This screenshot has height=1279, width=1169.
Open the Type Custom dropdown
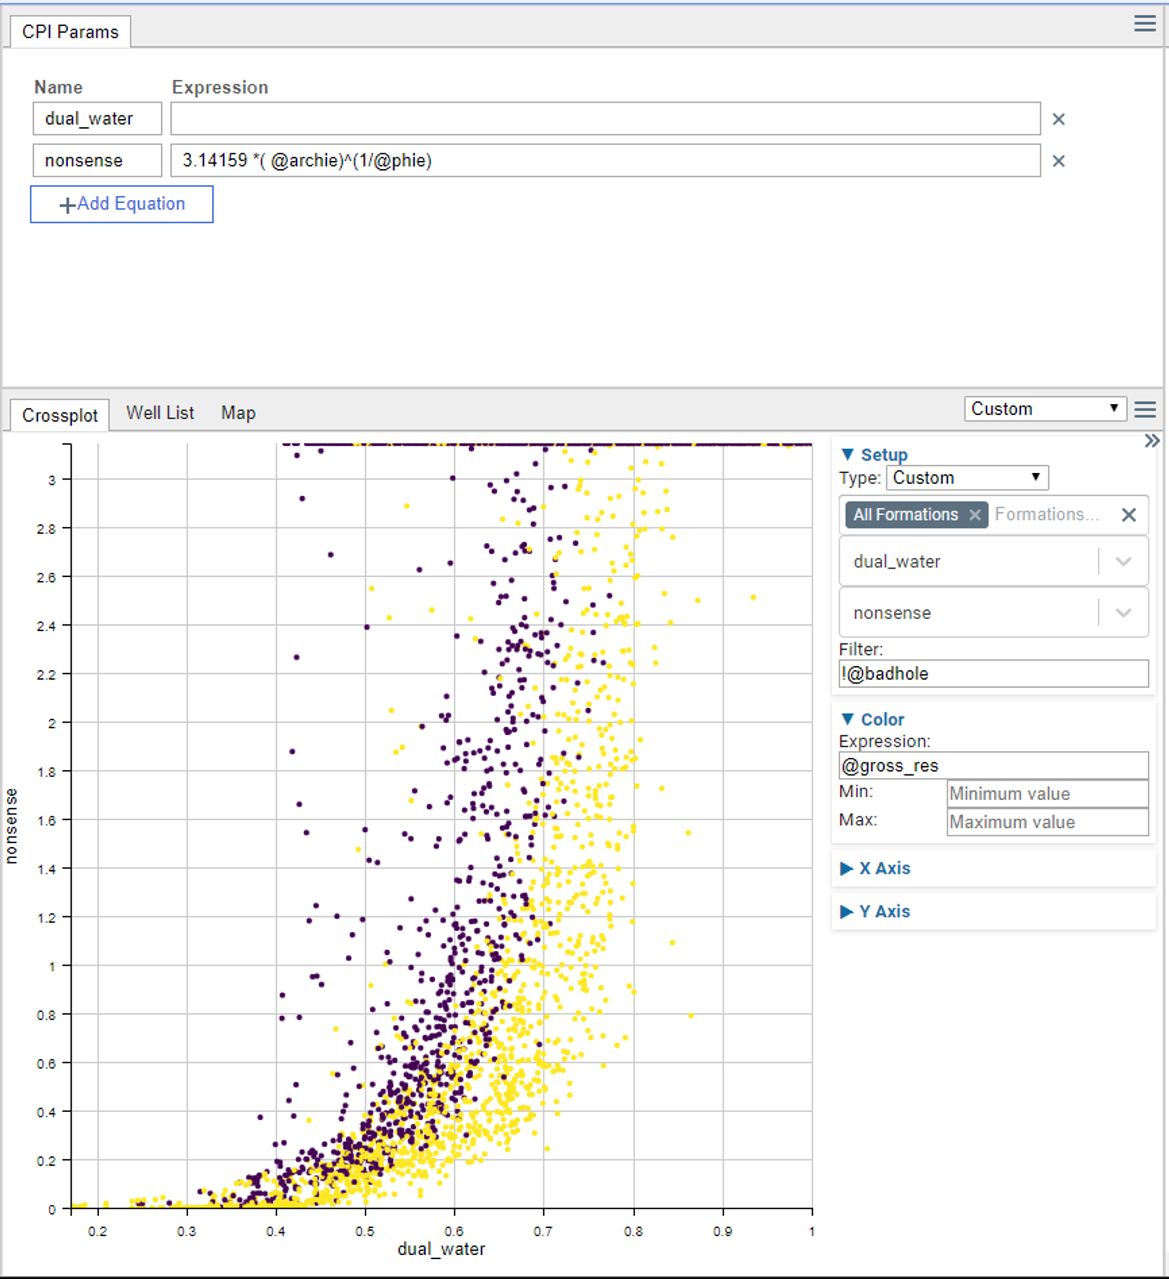click(967, 477)
